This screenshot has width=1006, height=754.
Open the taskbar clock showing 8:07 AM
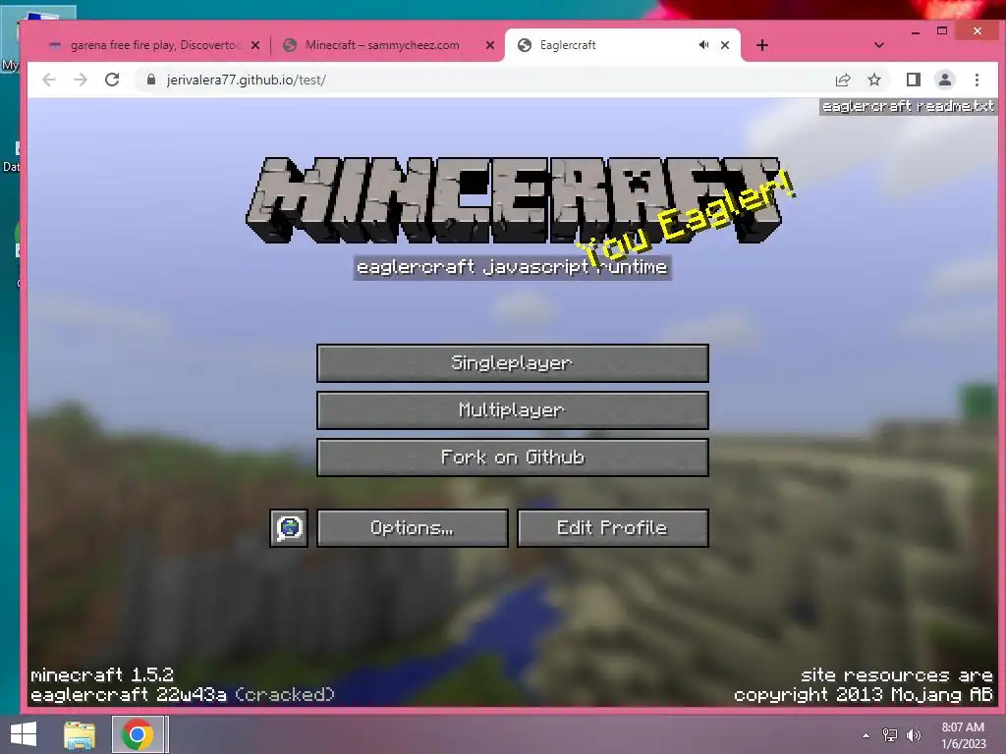(x=963, y=735)
